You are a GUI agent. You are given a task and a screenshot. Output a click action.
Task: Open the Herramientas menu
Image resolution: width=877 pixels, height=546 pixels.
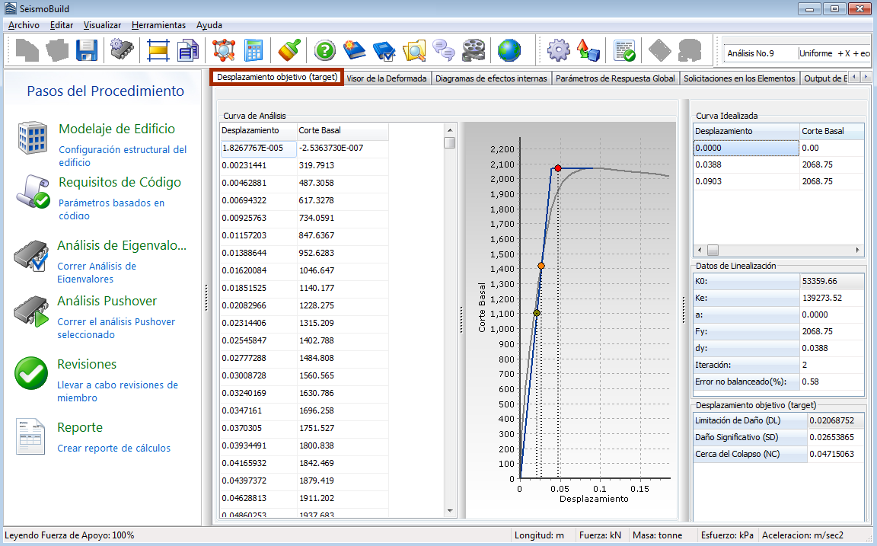(x=158, y=25)
